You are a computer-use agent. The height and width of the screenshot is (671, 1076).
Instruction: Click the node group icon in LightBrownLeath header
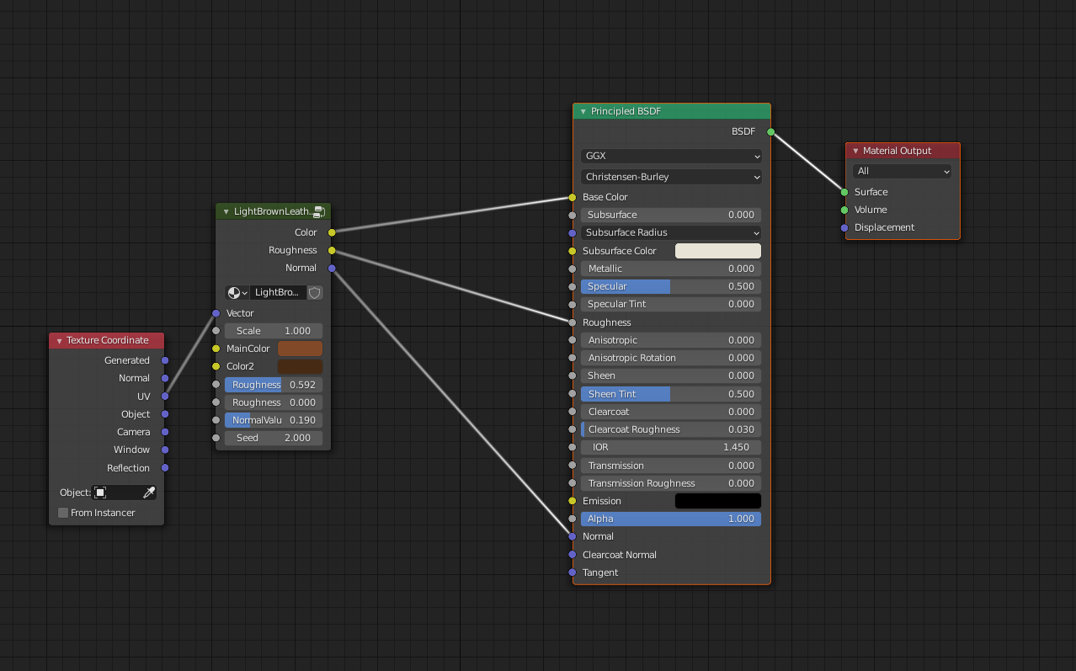(x=318, y=211)
